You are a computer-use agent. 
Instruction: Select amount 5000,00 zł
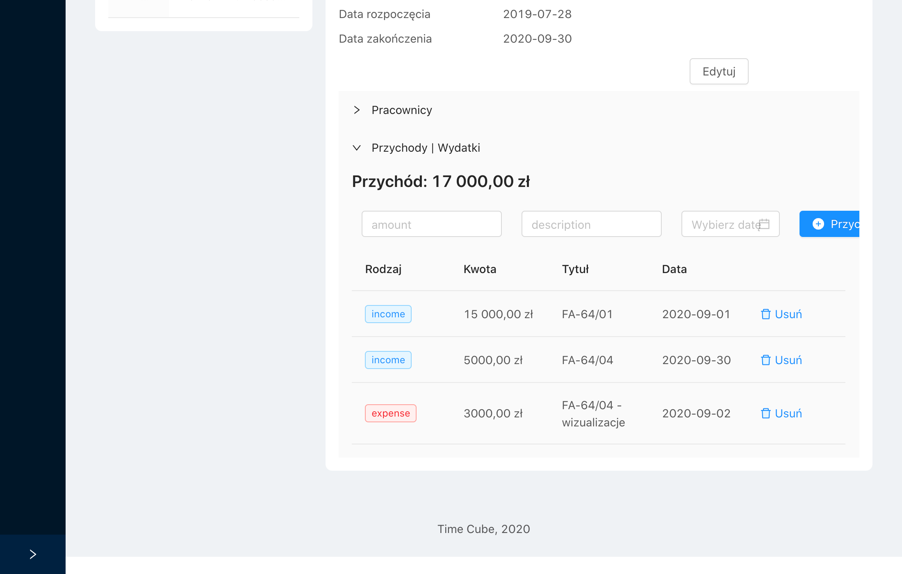pyautogui.click(x=493, y=360)
